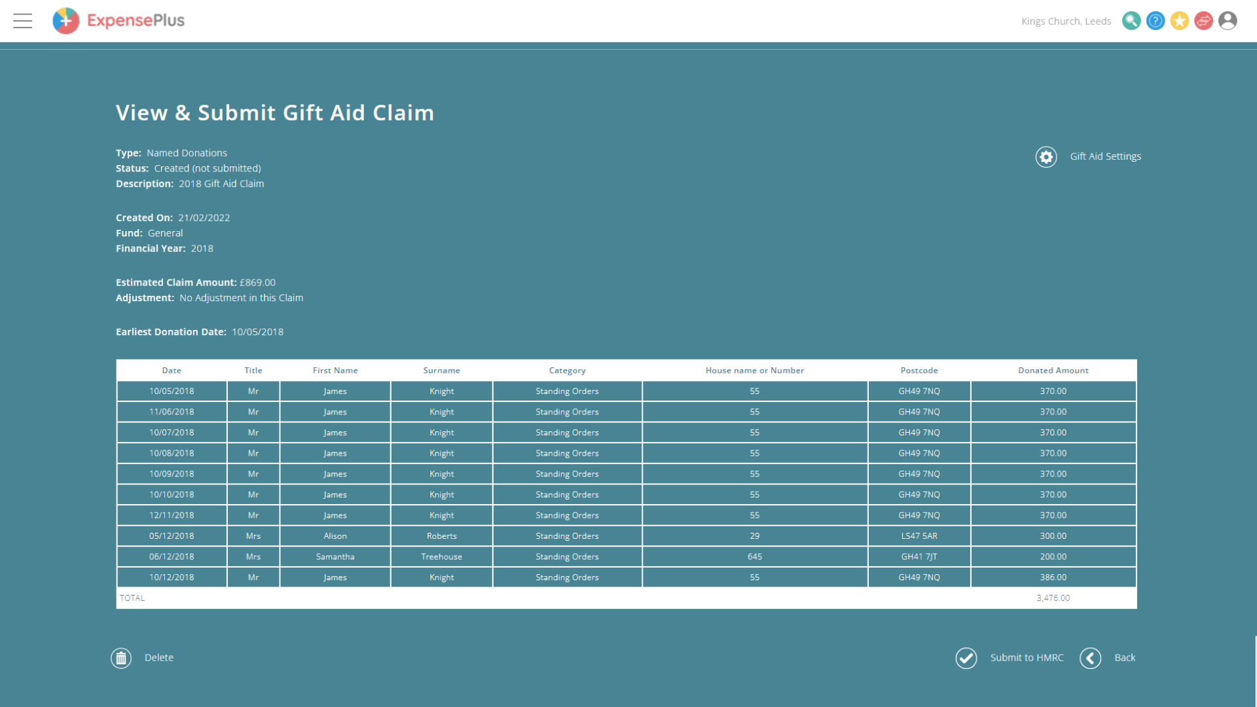The width and height of the screenshot is (1257, 707).
Task: Click the Delete trash bin icon
Action: [121, 658]
